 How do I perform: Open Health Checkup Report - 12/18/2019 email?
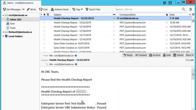(x=72, y=31)
